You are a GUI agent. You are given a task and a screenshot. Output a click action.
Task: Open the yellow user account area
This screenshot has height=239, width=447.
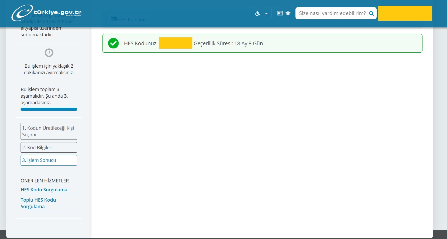[x=405, y=13]
